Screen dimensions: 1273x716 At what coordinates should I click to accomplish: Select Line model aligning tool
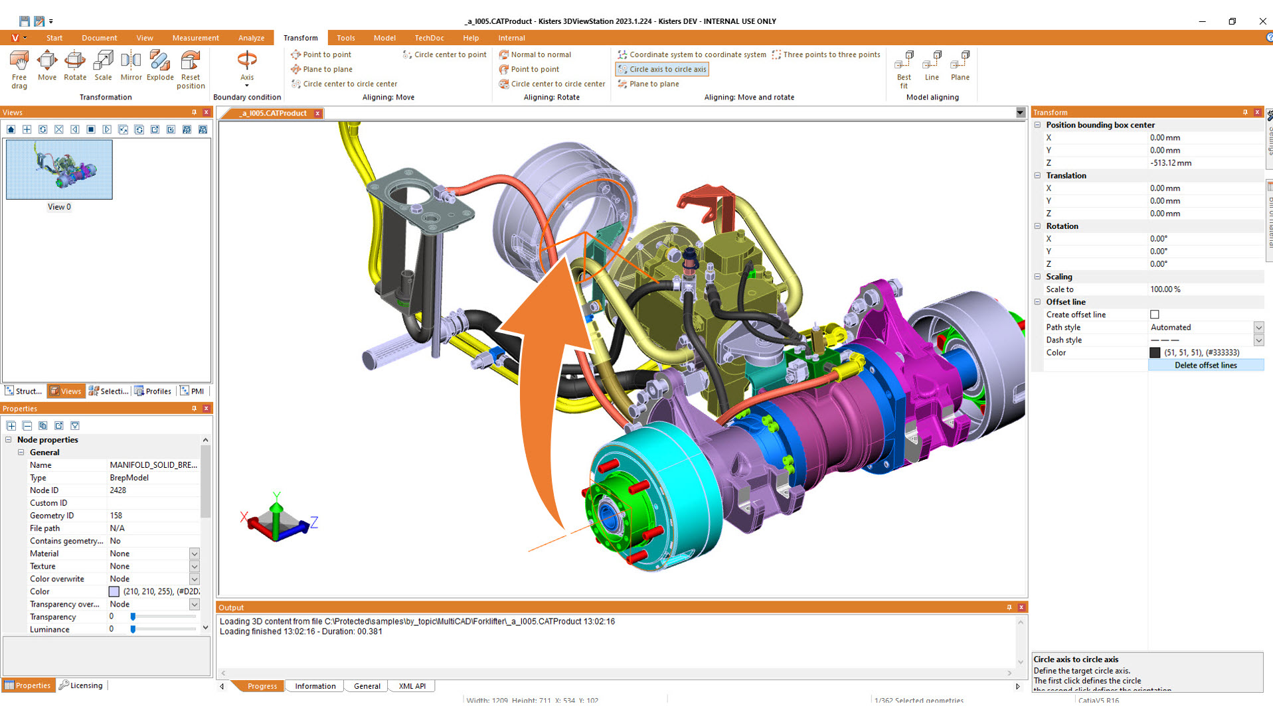pyautogui.click(x=932, y=66)
